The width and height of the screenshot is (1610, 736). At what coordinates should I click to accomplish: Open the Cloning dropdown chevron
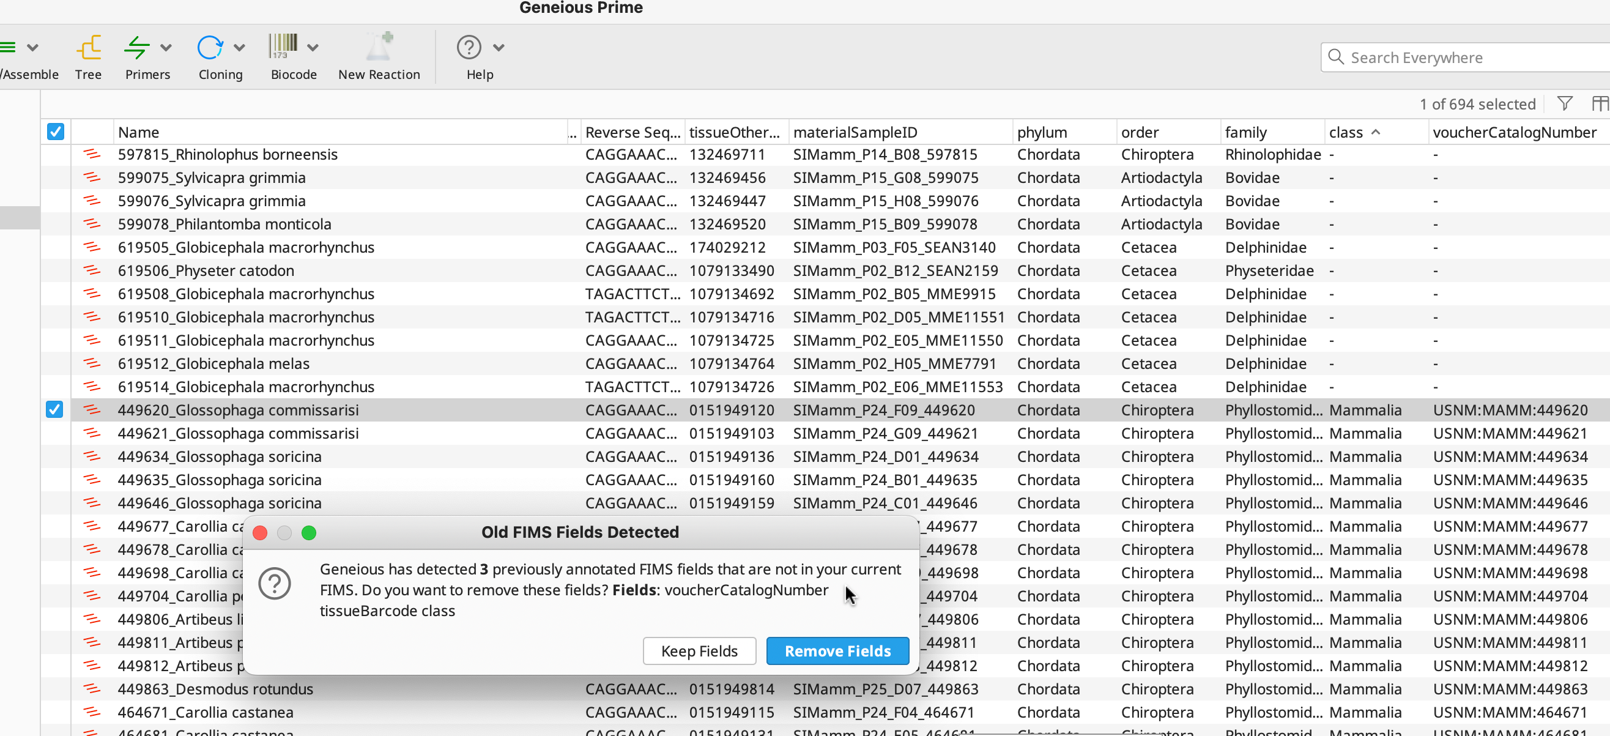pyautogui.click(x=240, y=47)
